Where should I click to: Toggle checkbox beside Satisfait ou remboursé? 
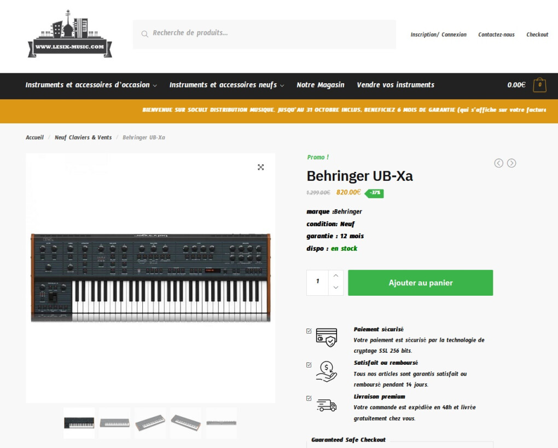(309, 365)
